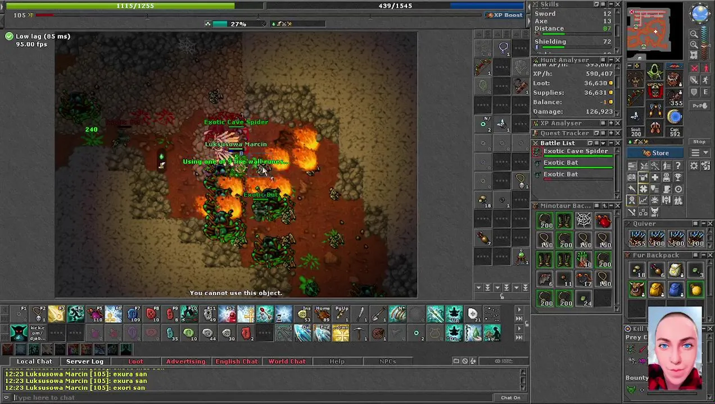Switch to the Advertising chat tab
The image size is (715, 404).
pyautogui.click(x=185, y=361)
